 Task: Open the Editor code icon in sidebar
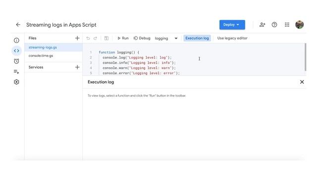[16, 50]
